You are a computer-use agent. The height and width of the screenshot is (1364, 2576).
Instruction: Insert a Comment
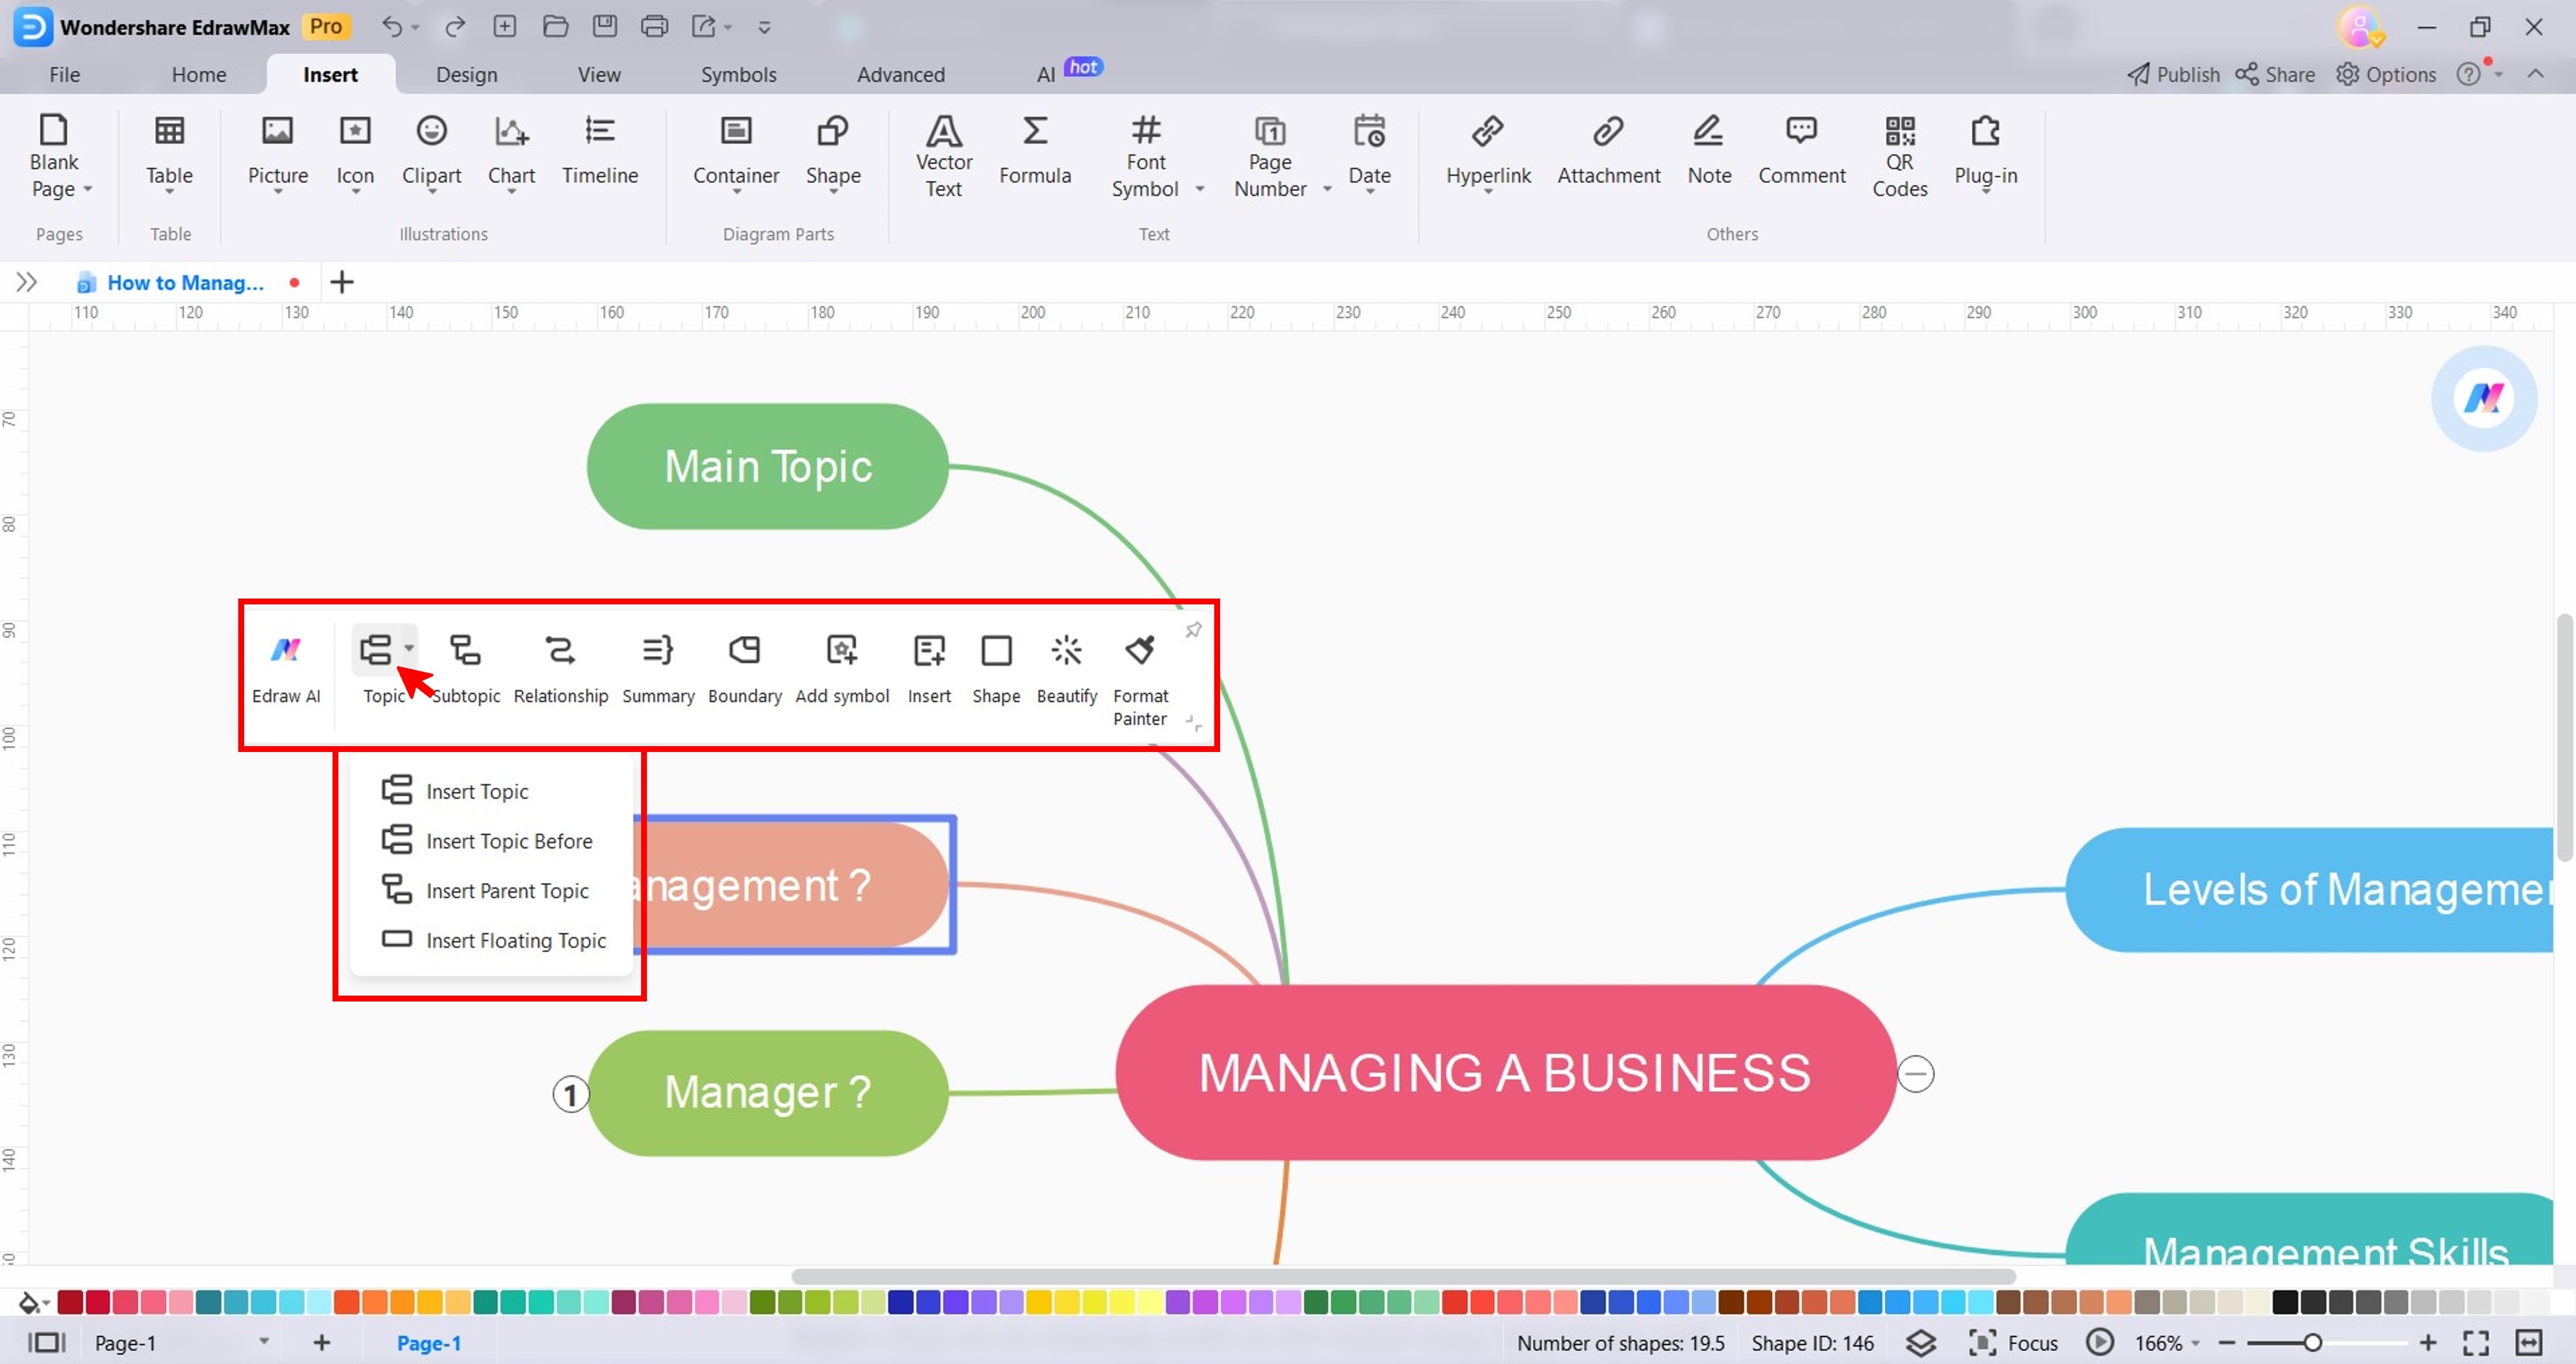1801,152
